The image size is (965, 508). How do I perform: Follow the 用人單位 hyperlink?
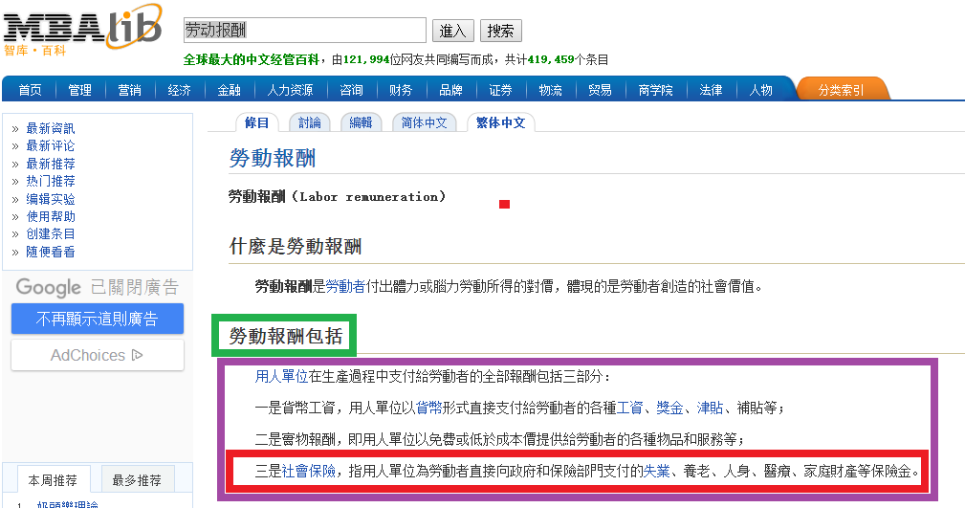[x=281, y=377]
